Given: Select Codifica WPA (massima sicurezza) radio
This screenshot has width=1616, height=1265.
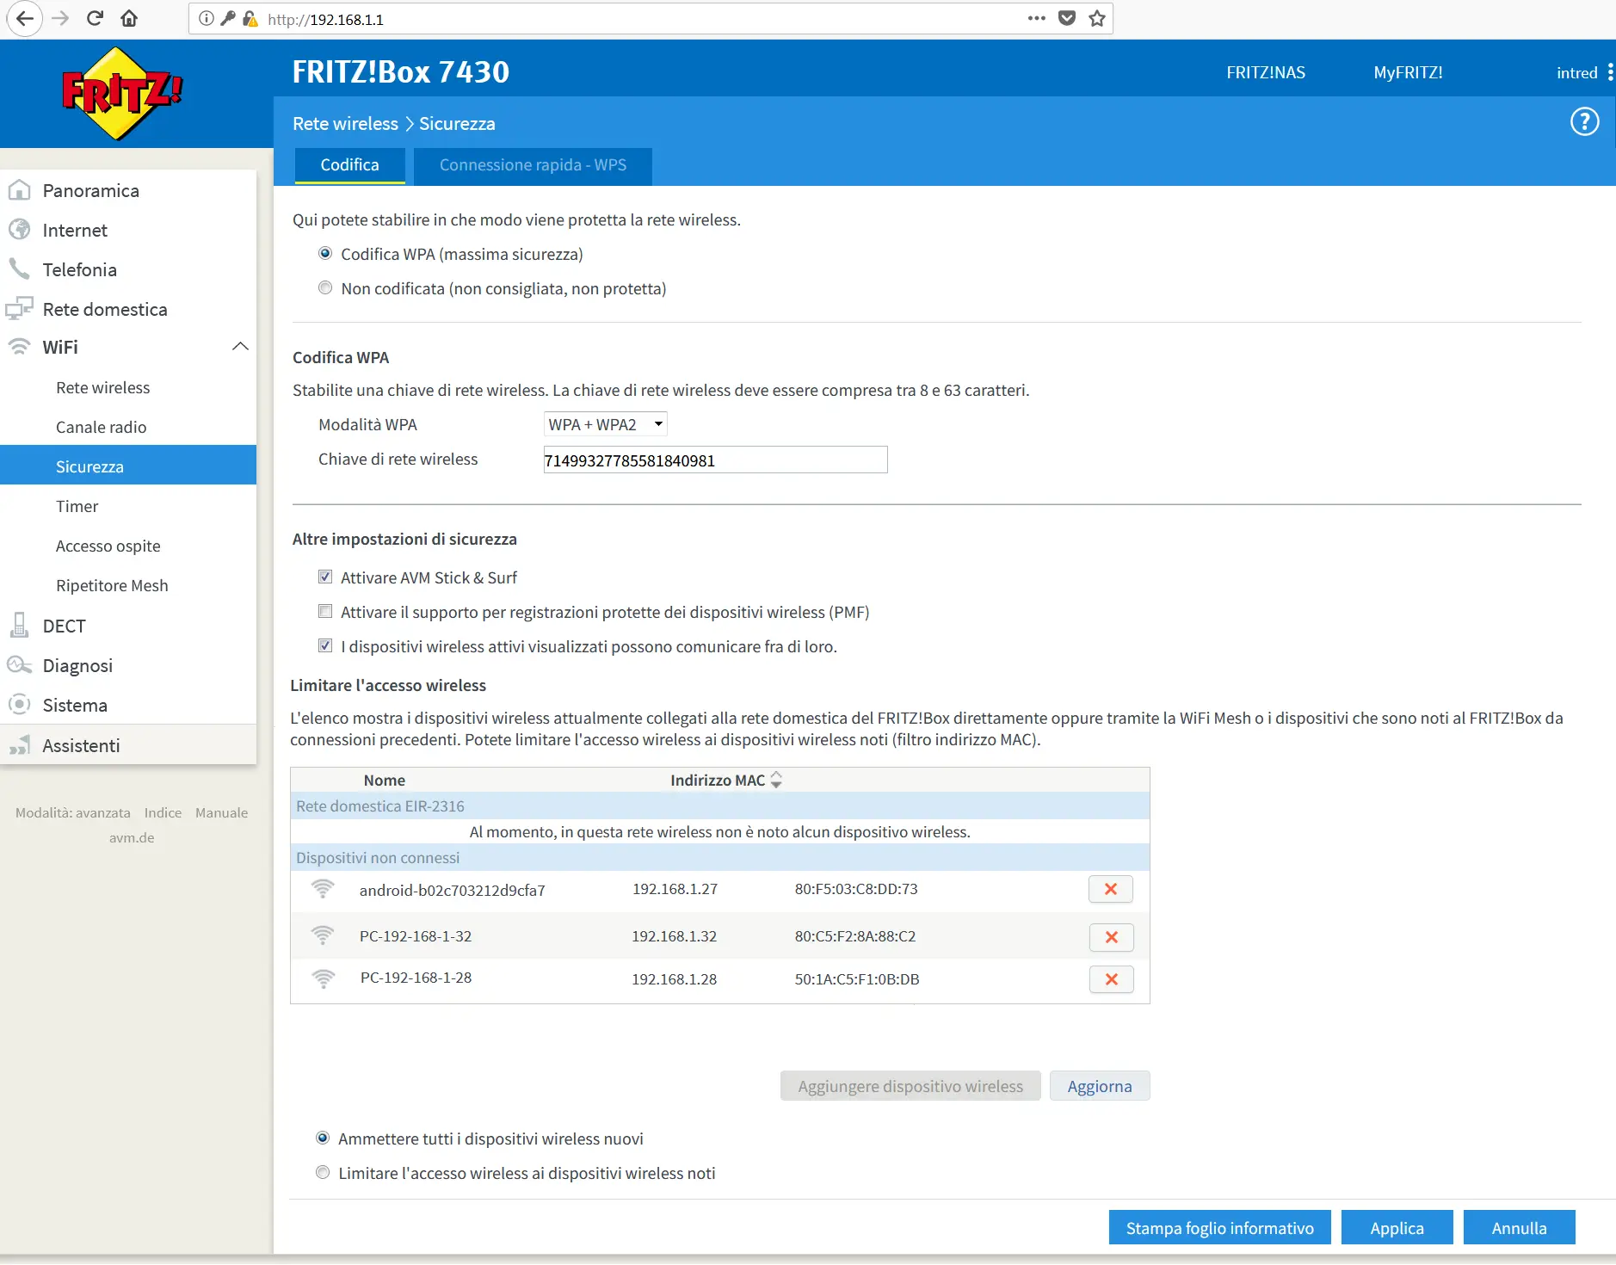Looking at the screenshot, I should point(325,253).
